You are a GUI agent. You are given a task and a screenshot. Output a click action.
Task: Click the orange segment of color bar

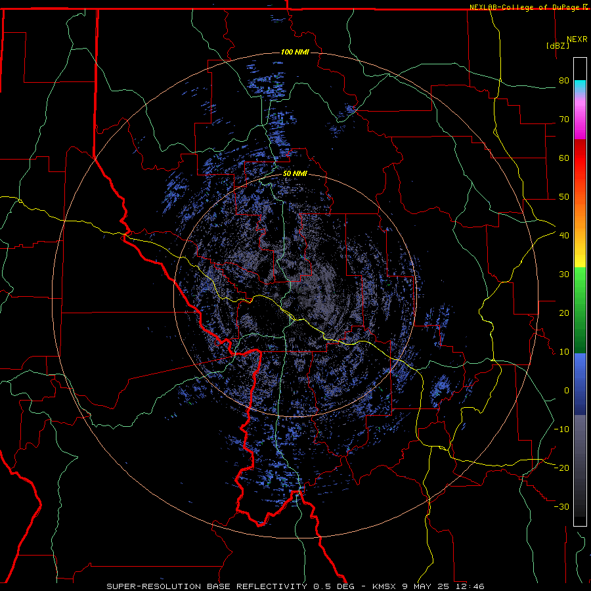(x=580, y=221)
